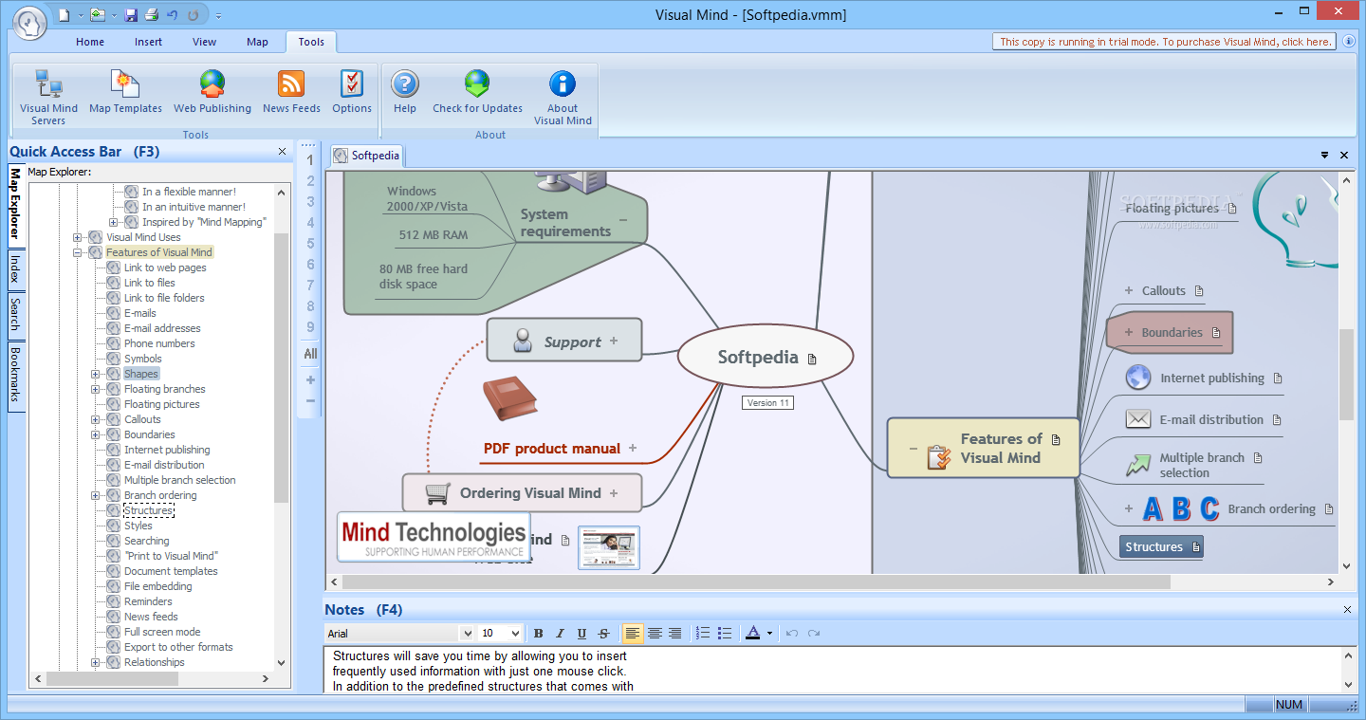Open font color dropdown arrow
The width and height of the screenshot is (1366, 720).
coord(769,633)
